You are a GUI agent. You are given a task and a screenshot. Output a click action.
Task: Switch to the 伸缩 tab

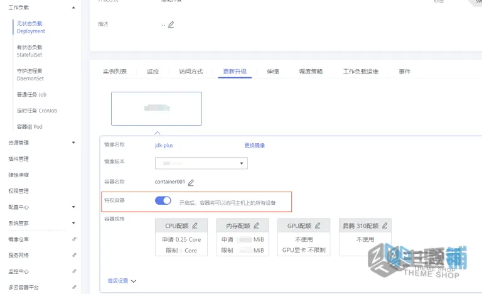(273, 72)
